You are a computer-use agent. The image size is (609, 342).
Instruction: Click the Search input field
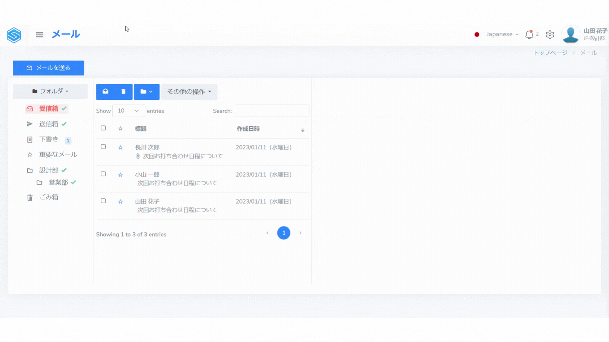tap(272, 111)
